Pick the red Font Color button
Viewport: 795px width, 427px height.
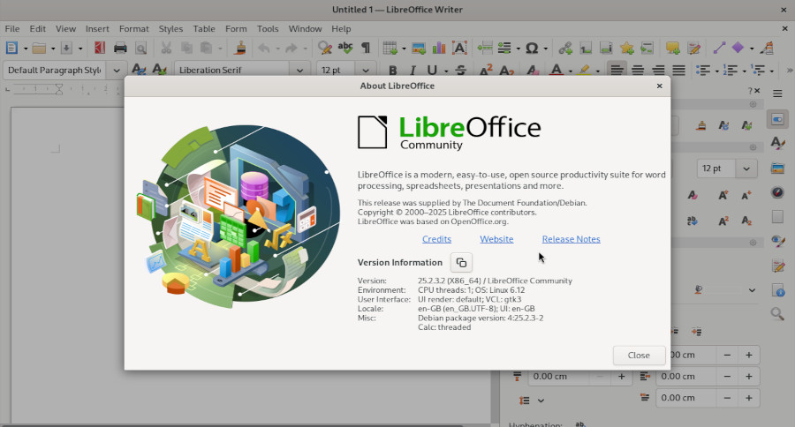(x=556, y=70)
